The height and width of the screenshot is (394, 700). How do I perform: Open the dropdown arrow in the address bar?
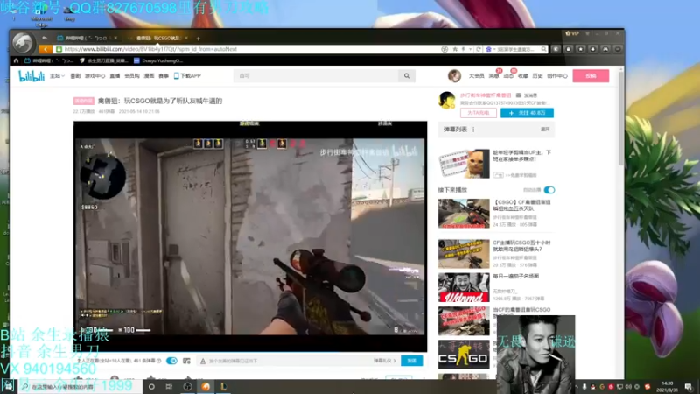[470, 49]
